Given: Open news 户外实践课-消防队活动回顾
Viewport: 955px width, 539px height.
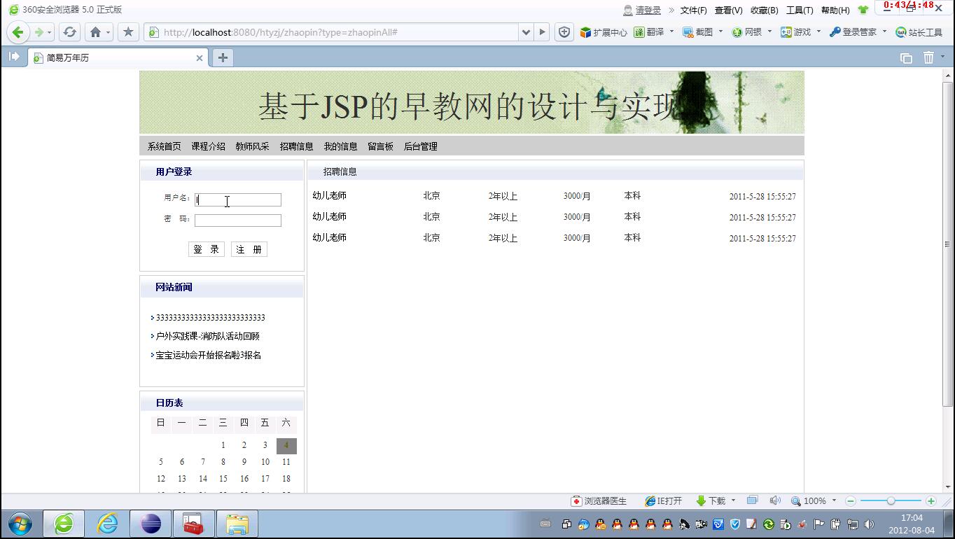Looking at the screenshot, I should [x=207, y=336].
